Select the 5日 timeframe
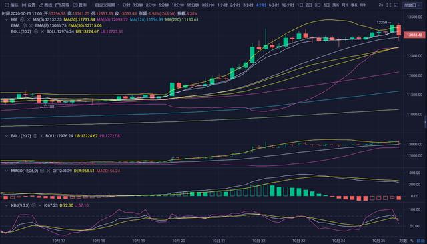This screenshot has height=244, width=427. [x=326, y=5]
